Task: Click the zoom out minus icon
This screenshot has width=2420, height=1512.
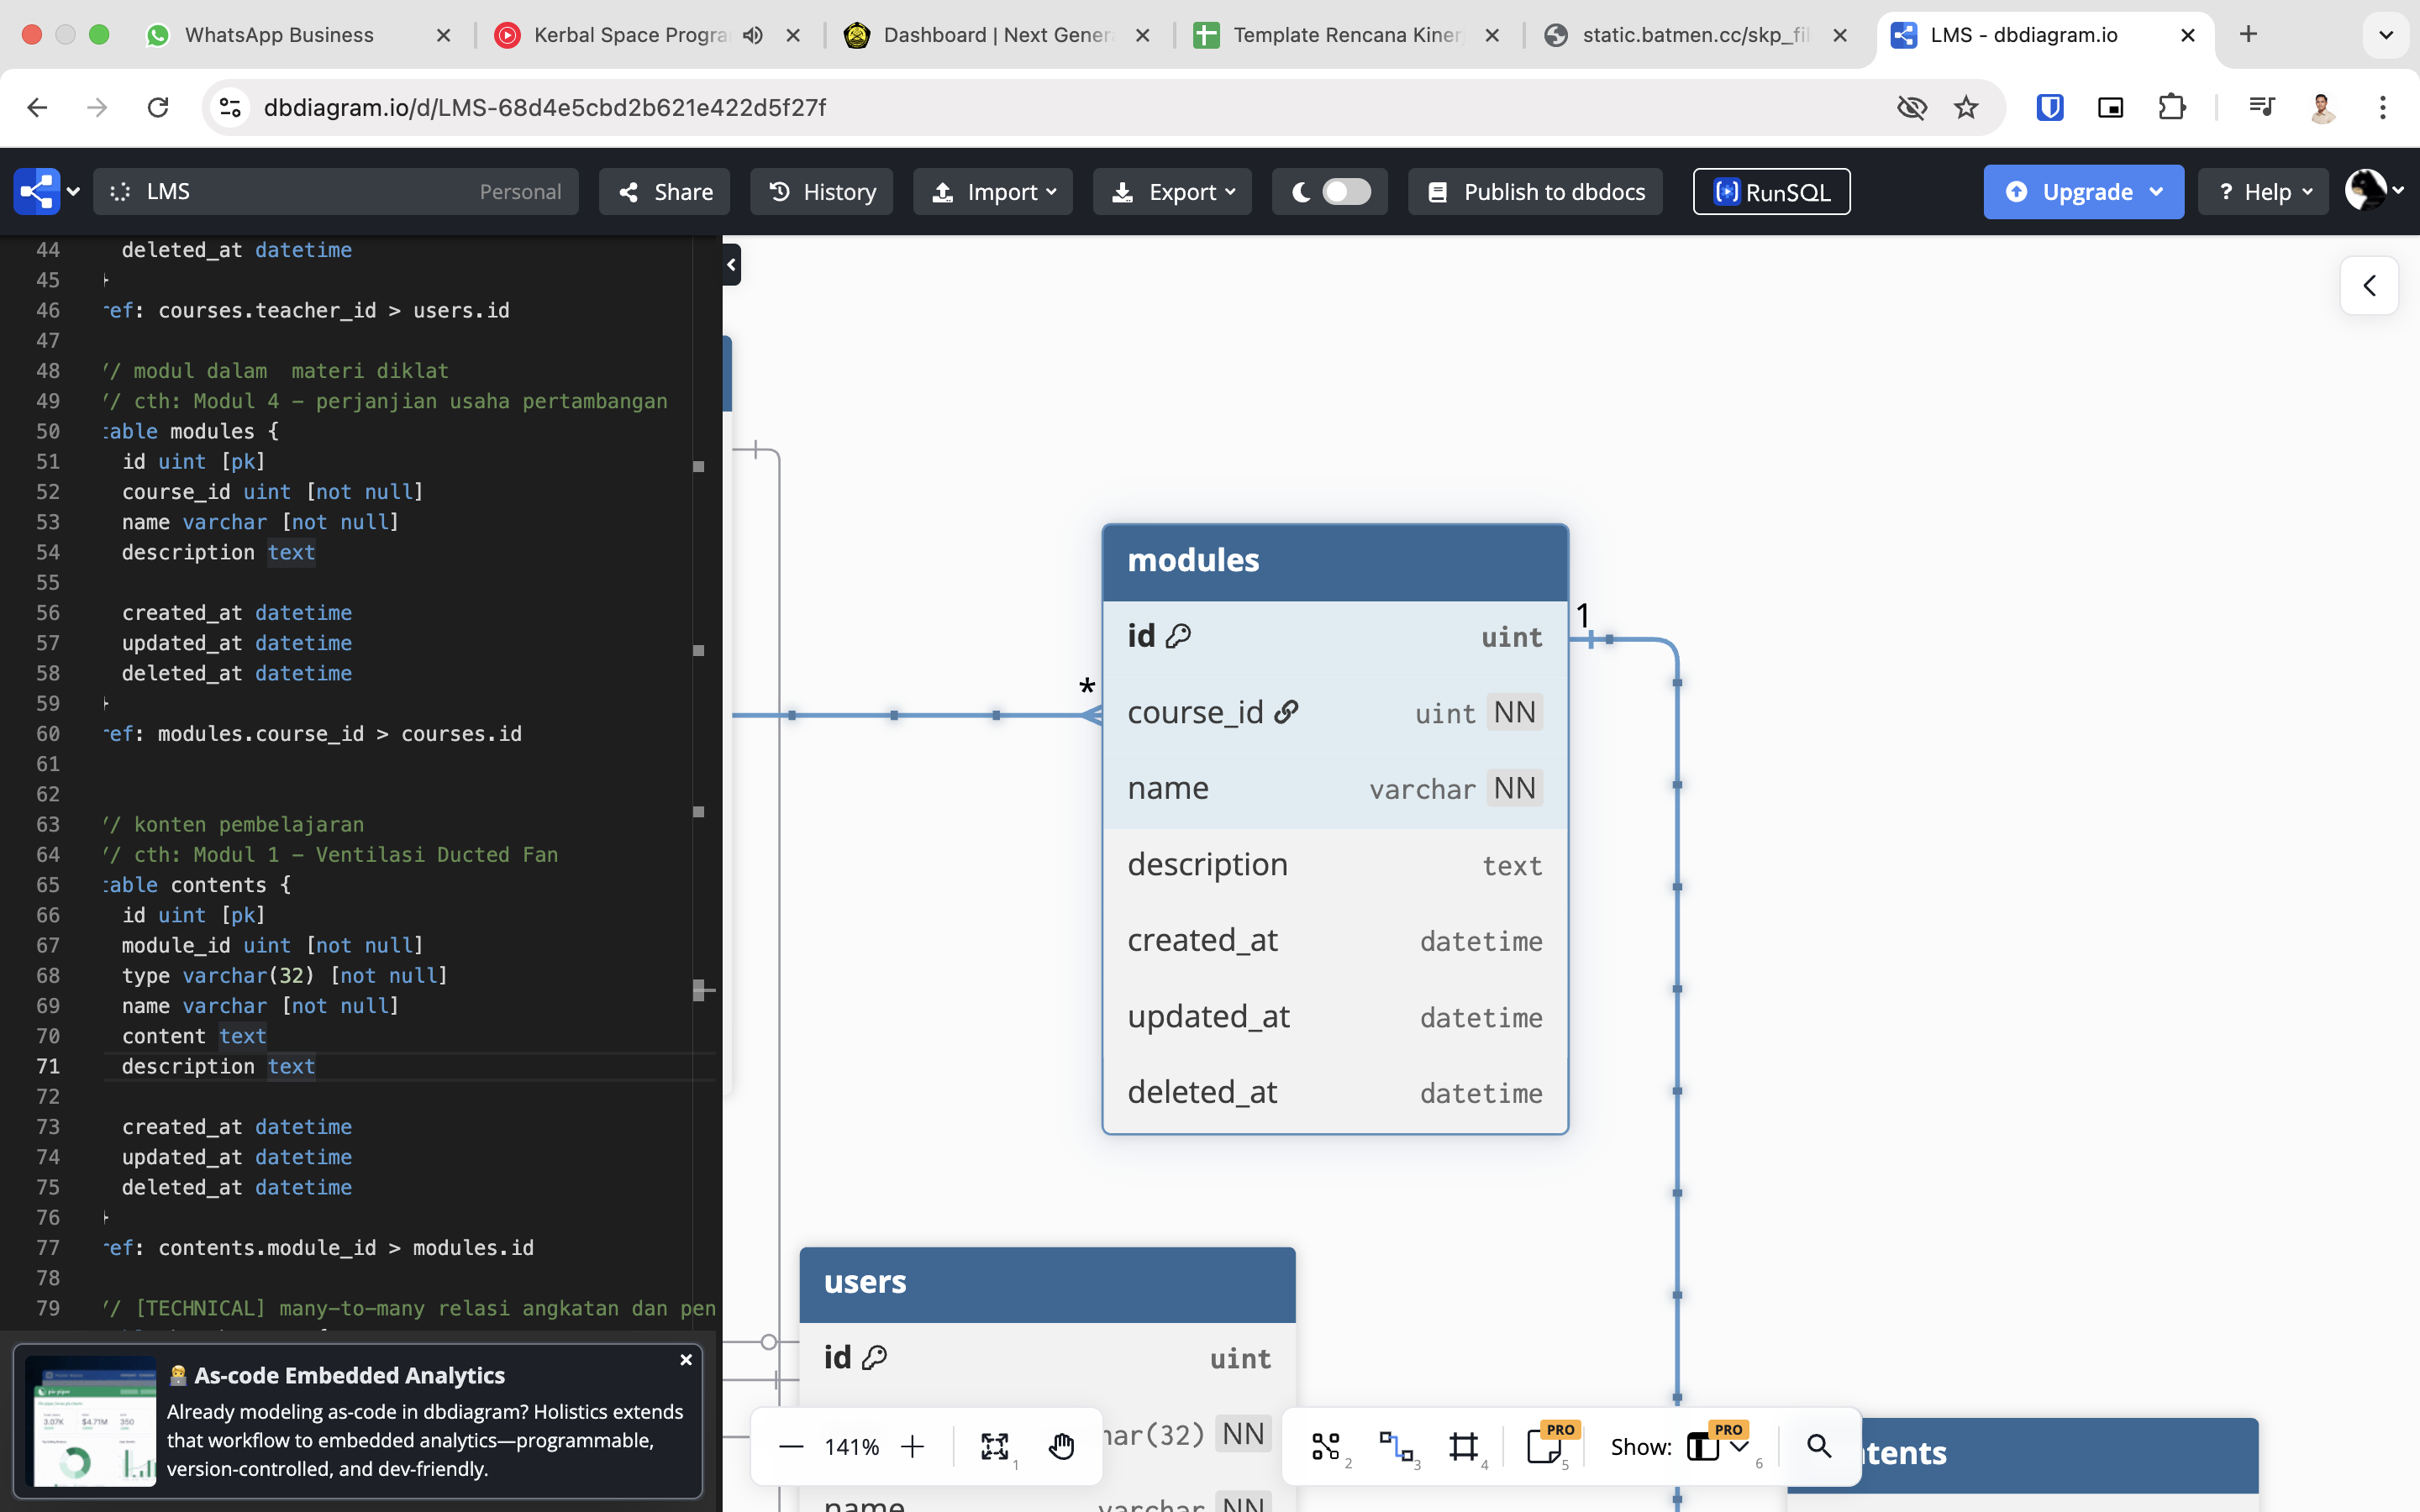Action: tap(791, 1446)
